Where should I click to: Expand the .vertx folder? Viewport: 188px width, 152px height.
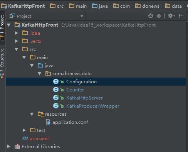click(17, 41)
